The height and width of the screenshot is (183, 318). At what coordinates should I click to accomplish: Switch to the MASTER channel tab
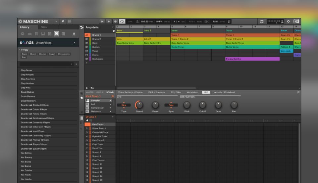[x=89, y=92]
